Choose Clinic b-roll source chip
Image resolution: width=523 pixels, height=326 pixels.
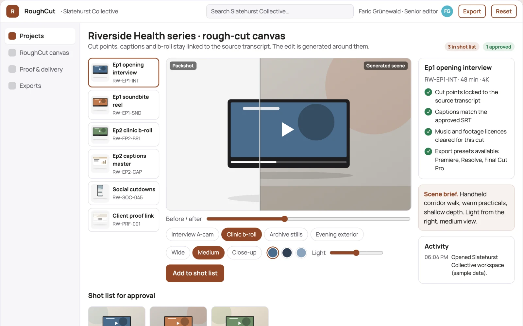[x=242, y=234]
